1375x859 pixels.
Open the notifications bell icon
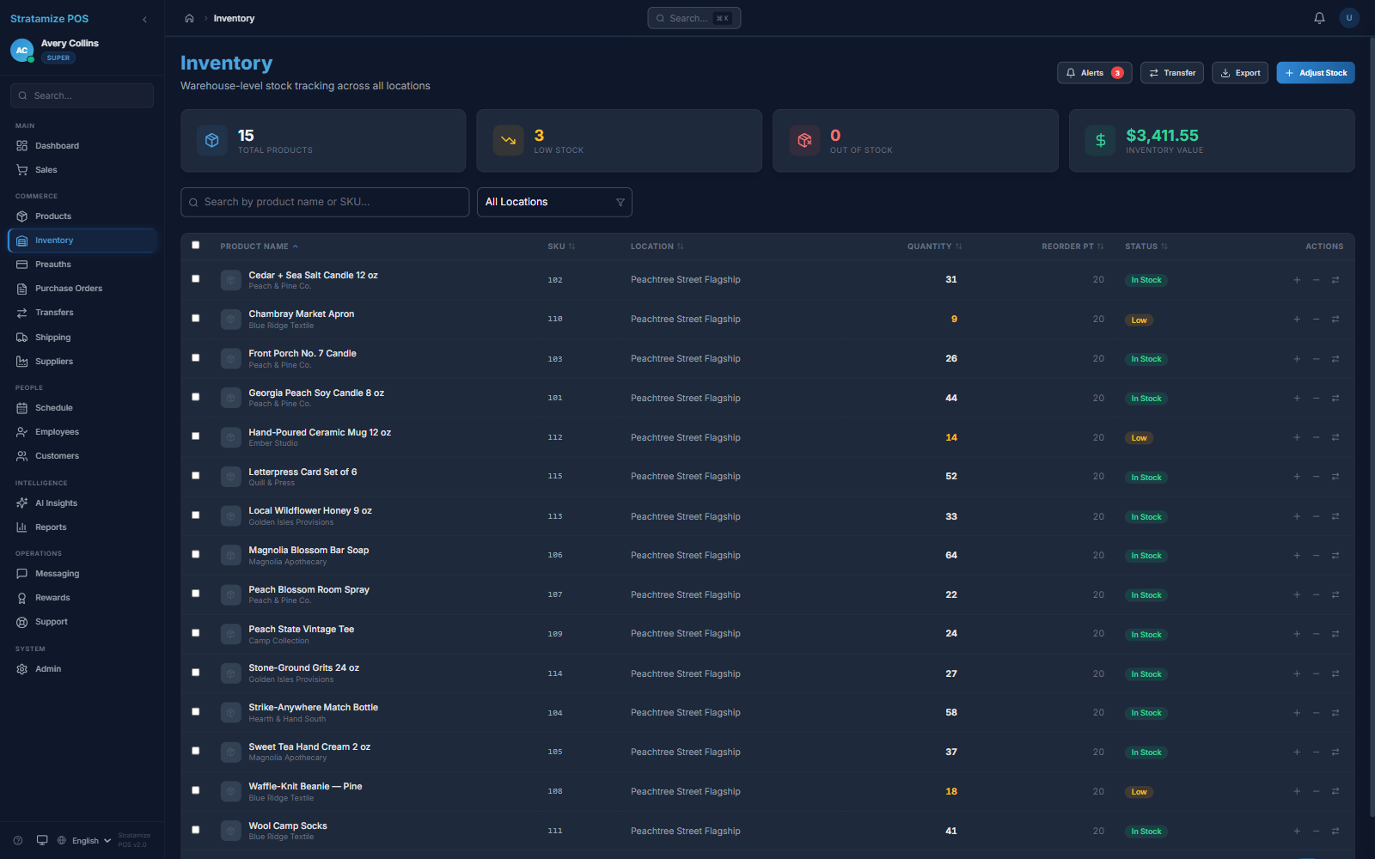(x=1319, y=18)
